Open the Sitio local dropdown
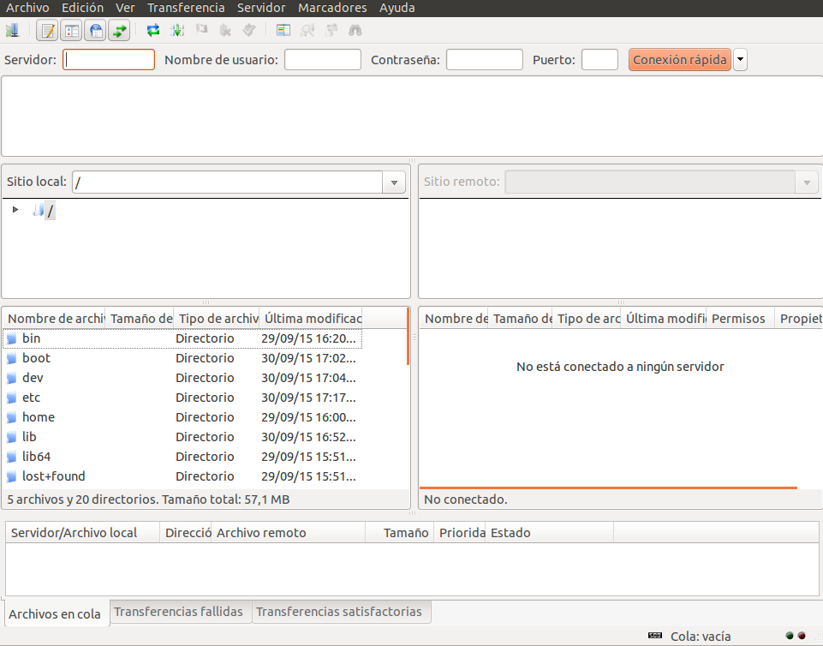Viewport: 823px width, 646px height. (x=393, y=182)
